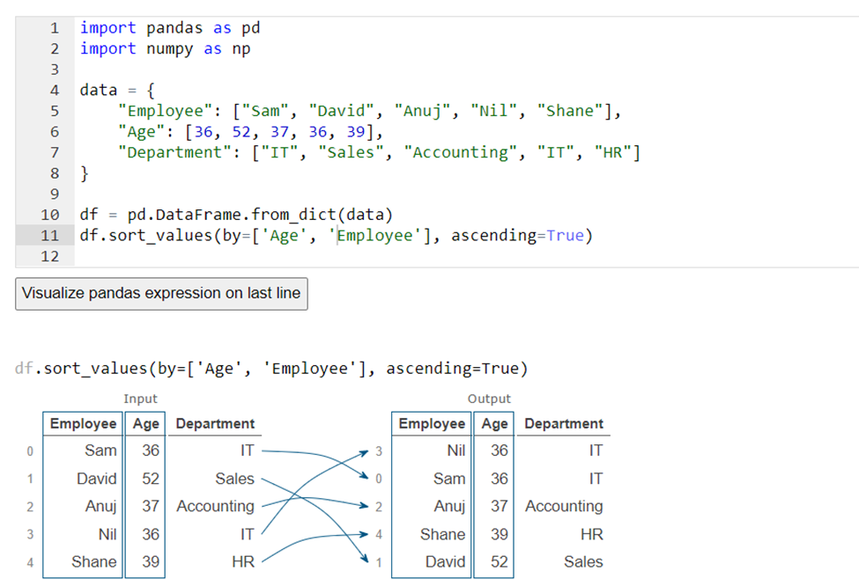Place cursor on empty line 12 of editor

(352, 256)
